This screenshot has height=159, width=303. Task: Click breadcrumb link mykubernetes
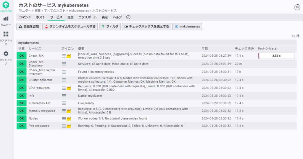coord(79,11)
